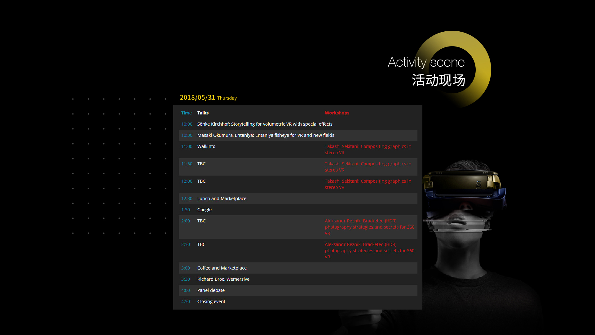This screenshot has height=335, width=595.
Task: Click Aleksandr Reznik workshop in 2:00 row
Action: [x=369, y=227]
